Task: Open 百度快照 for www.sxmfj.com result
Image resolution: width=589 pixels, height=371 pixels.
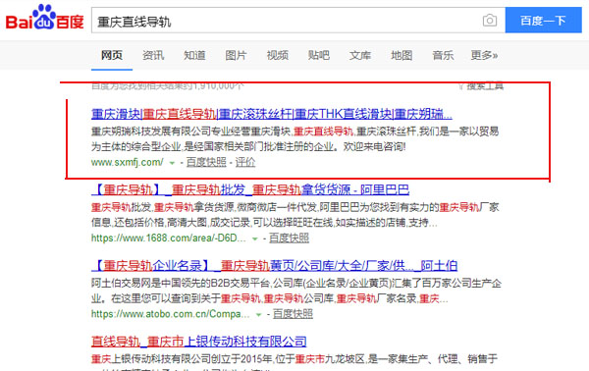Action: click(206, 162)
